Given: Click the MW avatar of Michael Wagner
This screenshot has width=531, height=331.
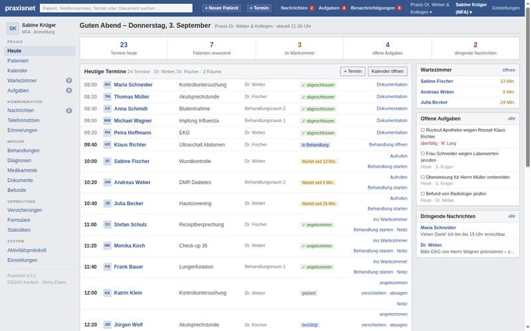Looking at the screenshot, I should tap(108, 120).
